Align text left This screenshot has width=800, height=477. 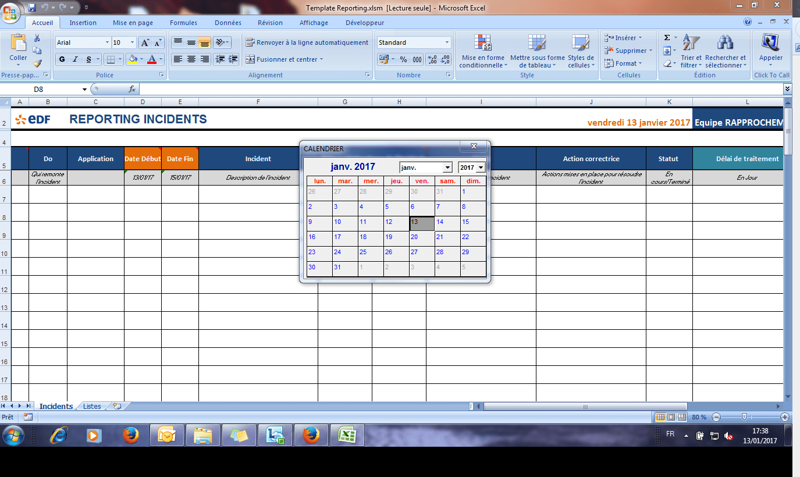[x=178, y=59]
